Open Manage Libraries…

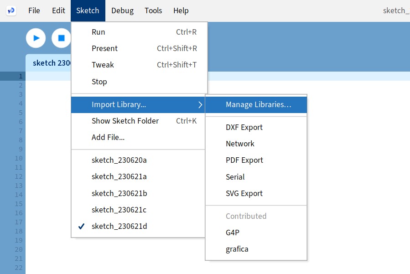tap(258, 104)
